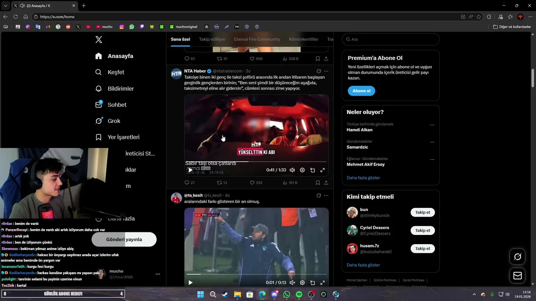The image size is (536, 301).
Task: Open Daha fazla göster under follow suggestions
Action: pos(363,265)
